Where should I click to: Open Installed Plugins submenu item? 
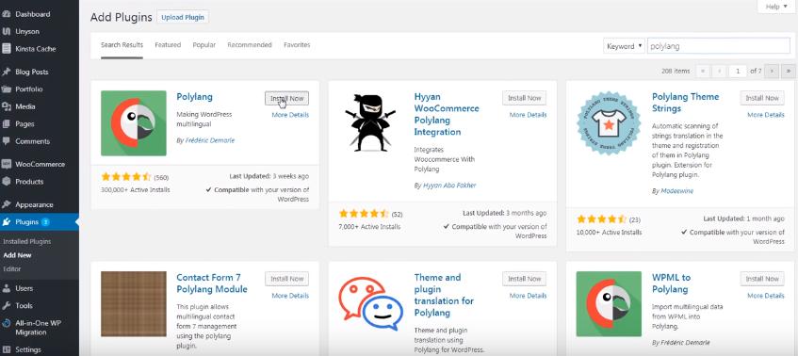pos(27,241)
